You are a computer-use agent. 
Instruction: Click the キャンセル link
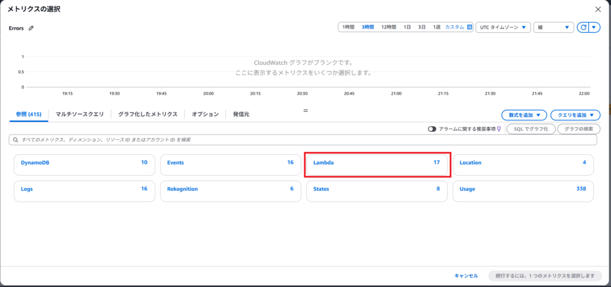pyautogui.click(x=466, y=276)
